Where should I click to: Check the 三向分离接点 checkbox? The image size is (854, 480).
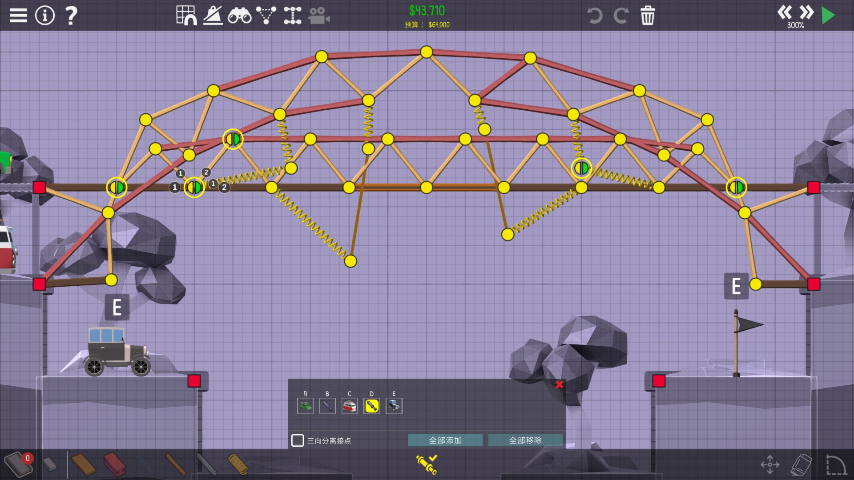pyautogui.click(x=298, y=440)
